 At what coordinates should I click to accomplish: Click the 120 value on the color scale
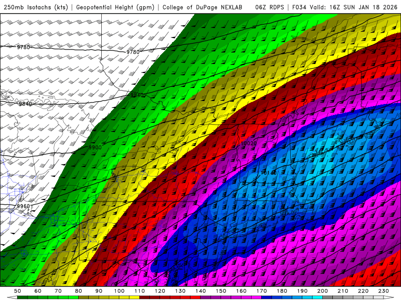pyautogui.click(x=160, y=291)
